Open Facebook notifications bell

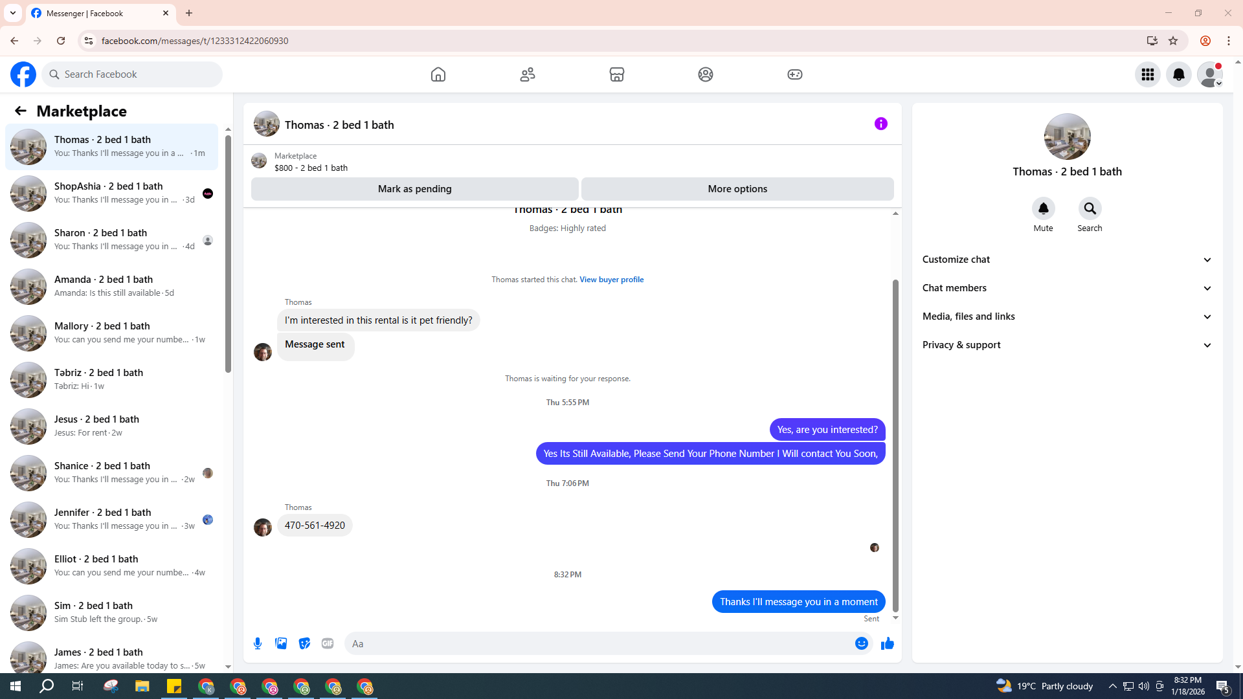pos(1178,74)
